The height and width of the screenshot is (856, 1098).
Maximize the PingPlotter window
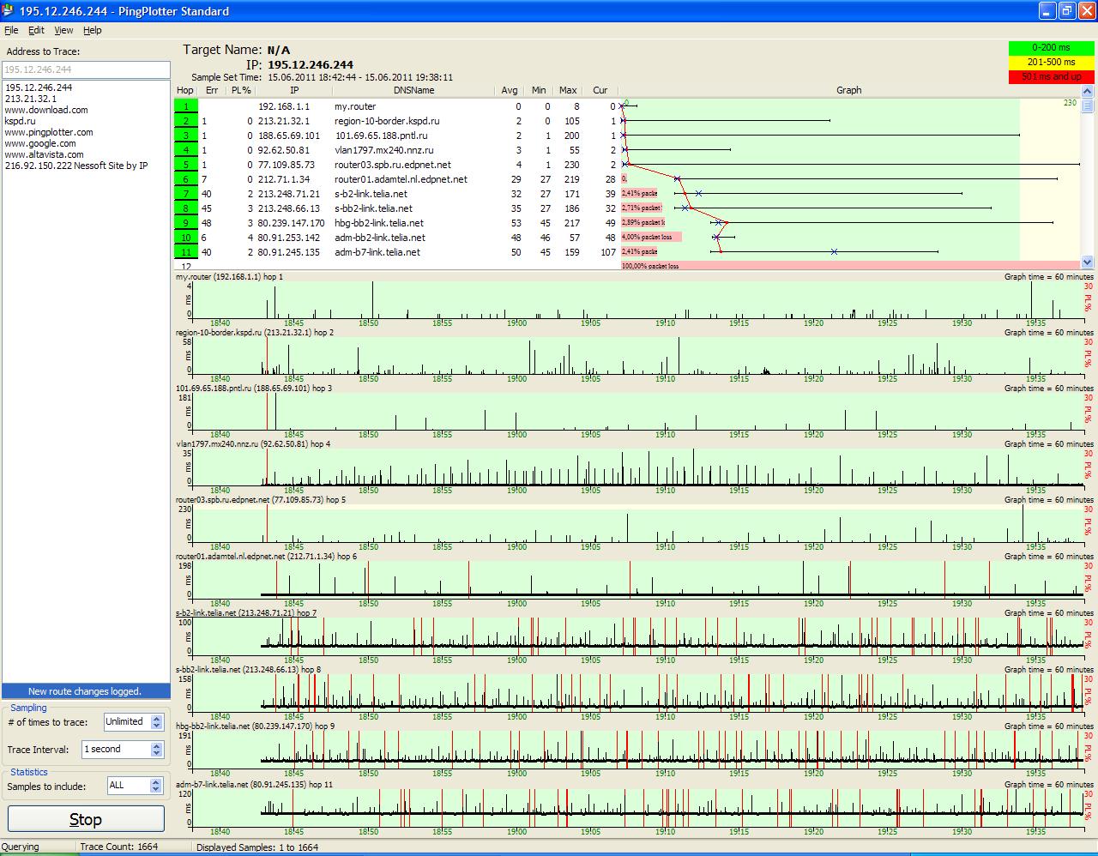(1066, 11)
